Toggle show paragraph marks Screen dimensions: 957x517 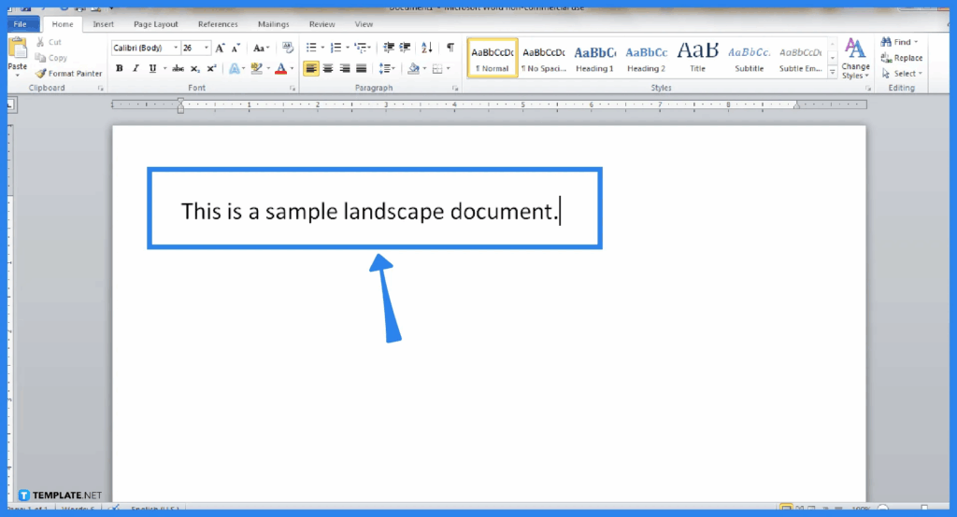pos(450,48)
